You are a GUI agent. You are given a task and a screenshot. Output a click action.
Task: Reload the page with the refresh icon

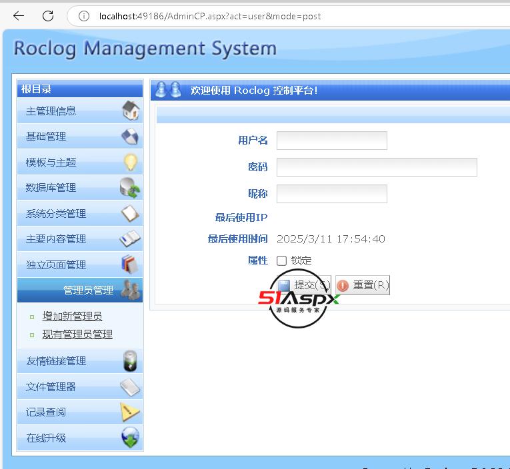pos(48,15)
